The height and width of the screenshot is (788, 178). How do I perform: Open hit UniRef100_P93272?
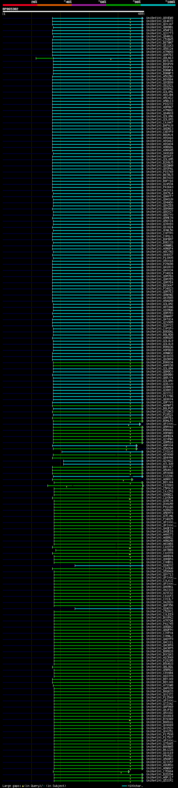pos(160,104)
